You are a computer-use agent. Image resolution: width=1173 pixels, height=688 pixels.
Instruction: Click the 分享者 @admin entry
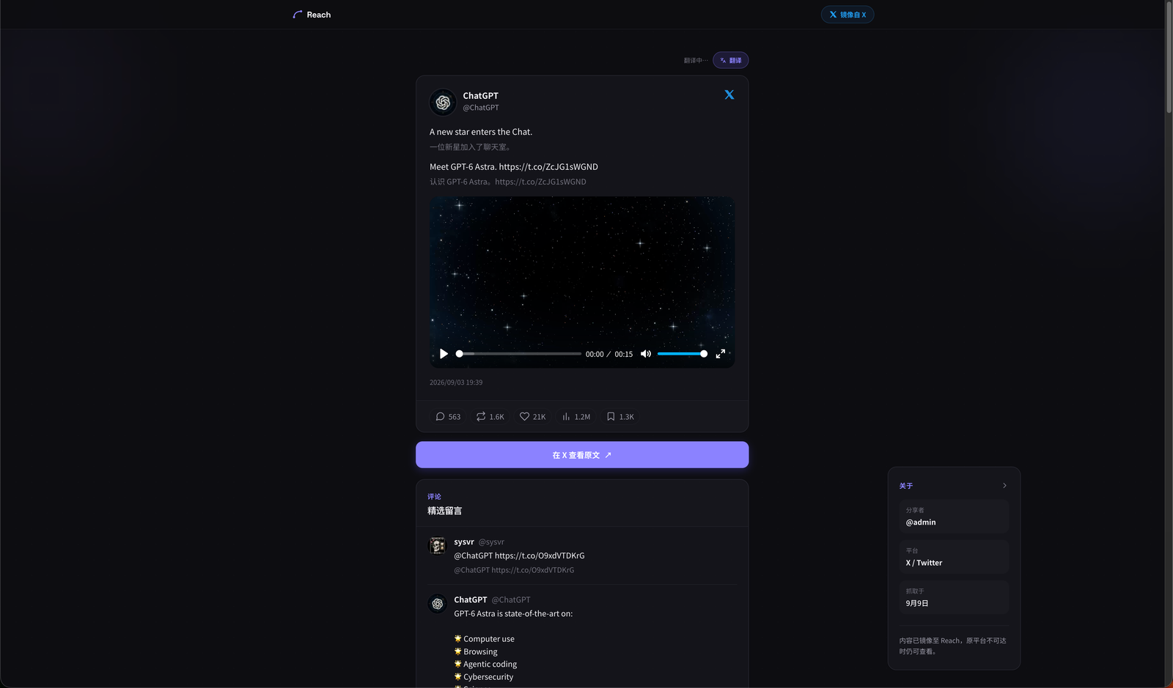(x=954, y=517)
